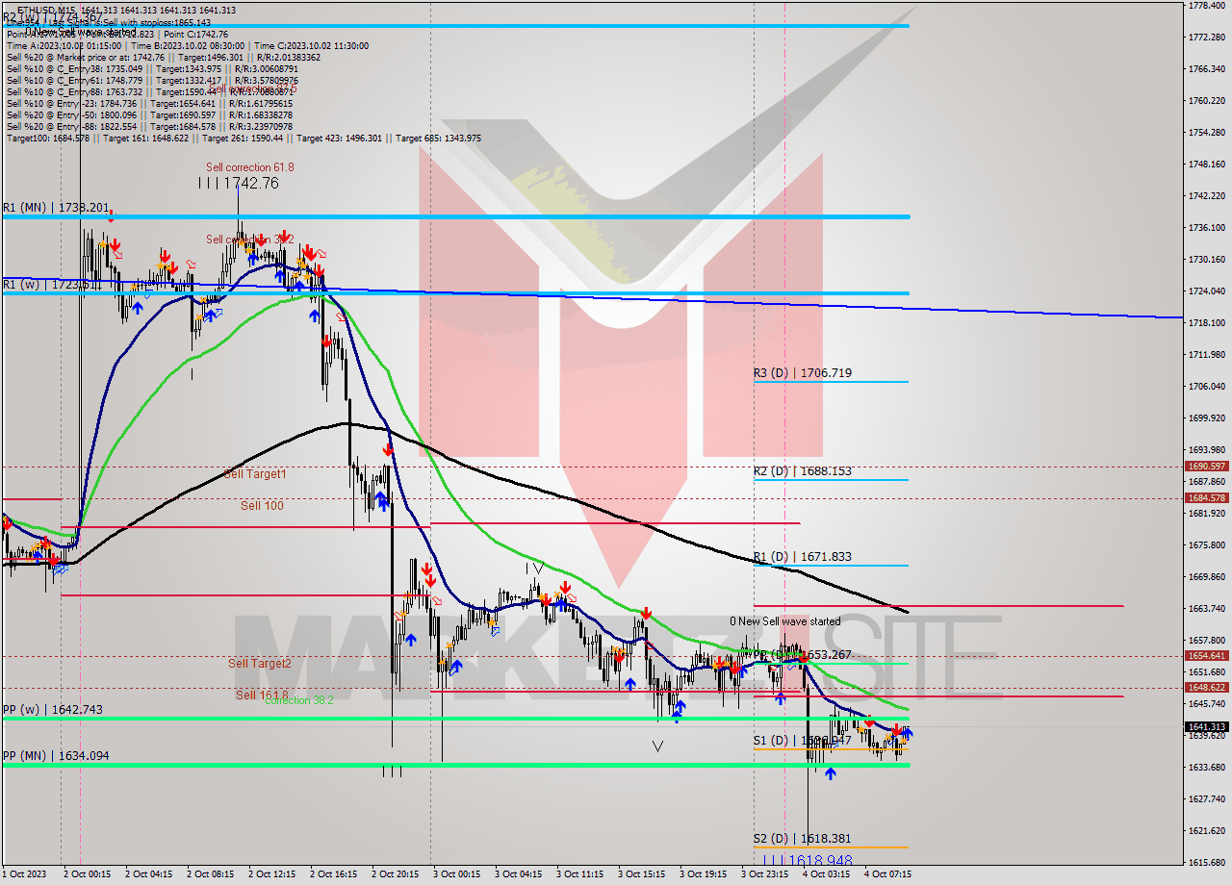This screenshot has width=1232, height=885.
Task: Click the 'R2 (D) | 1688.153' pivot label
Action: (x=803, y=470)
